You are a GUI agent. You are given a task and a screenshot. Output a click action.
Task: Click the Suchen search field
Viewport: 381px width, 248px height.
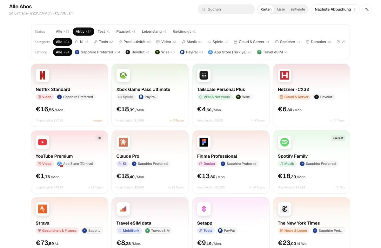[x=226, y=9]
